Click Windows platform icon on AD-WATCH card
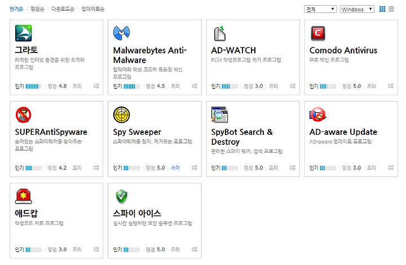 (x=293, y=86)
